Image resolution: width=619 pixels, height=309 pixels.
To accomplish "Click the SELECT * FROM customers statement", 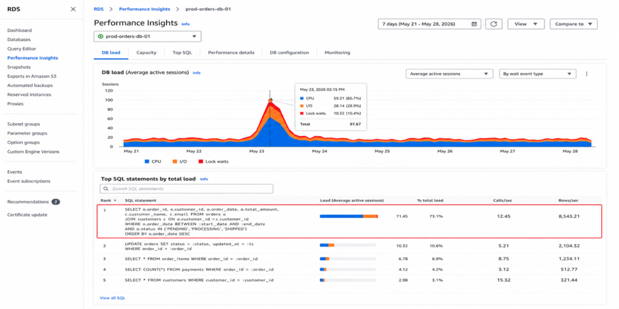I will [x=199, y=280].
